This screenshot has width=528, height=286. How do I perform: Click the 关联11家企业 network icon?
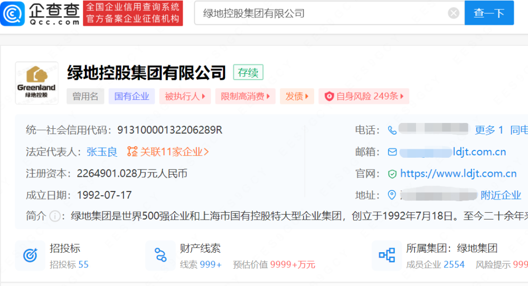(x=132, y=151)
